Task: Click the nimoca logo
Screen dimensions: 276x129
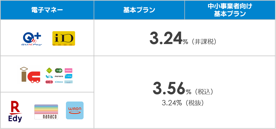Action: tap(59, 82)
